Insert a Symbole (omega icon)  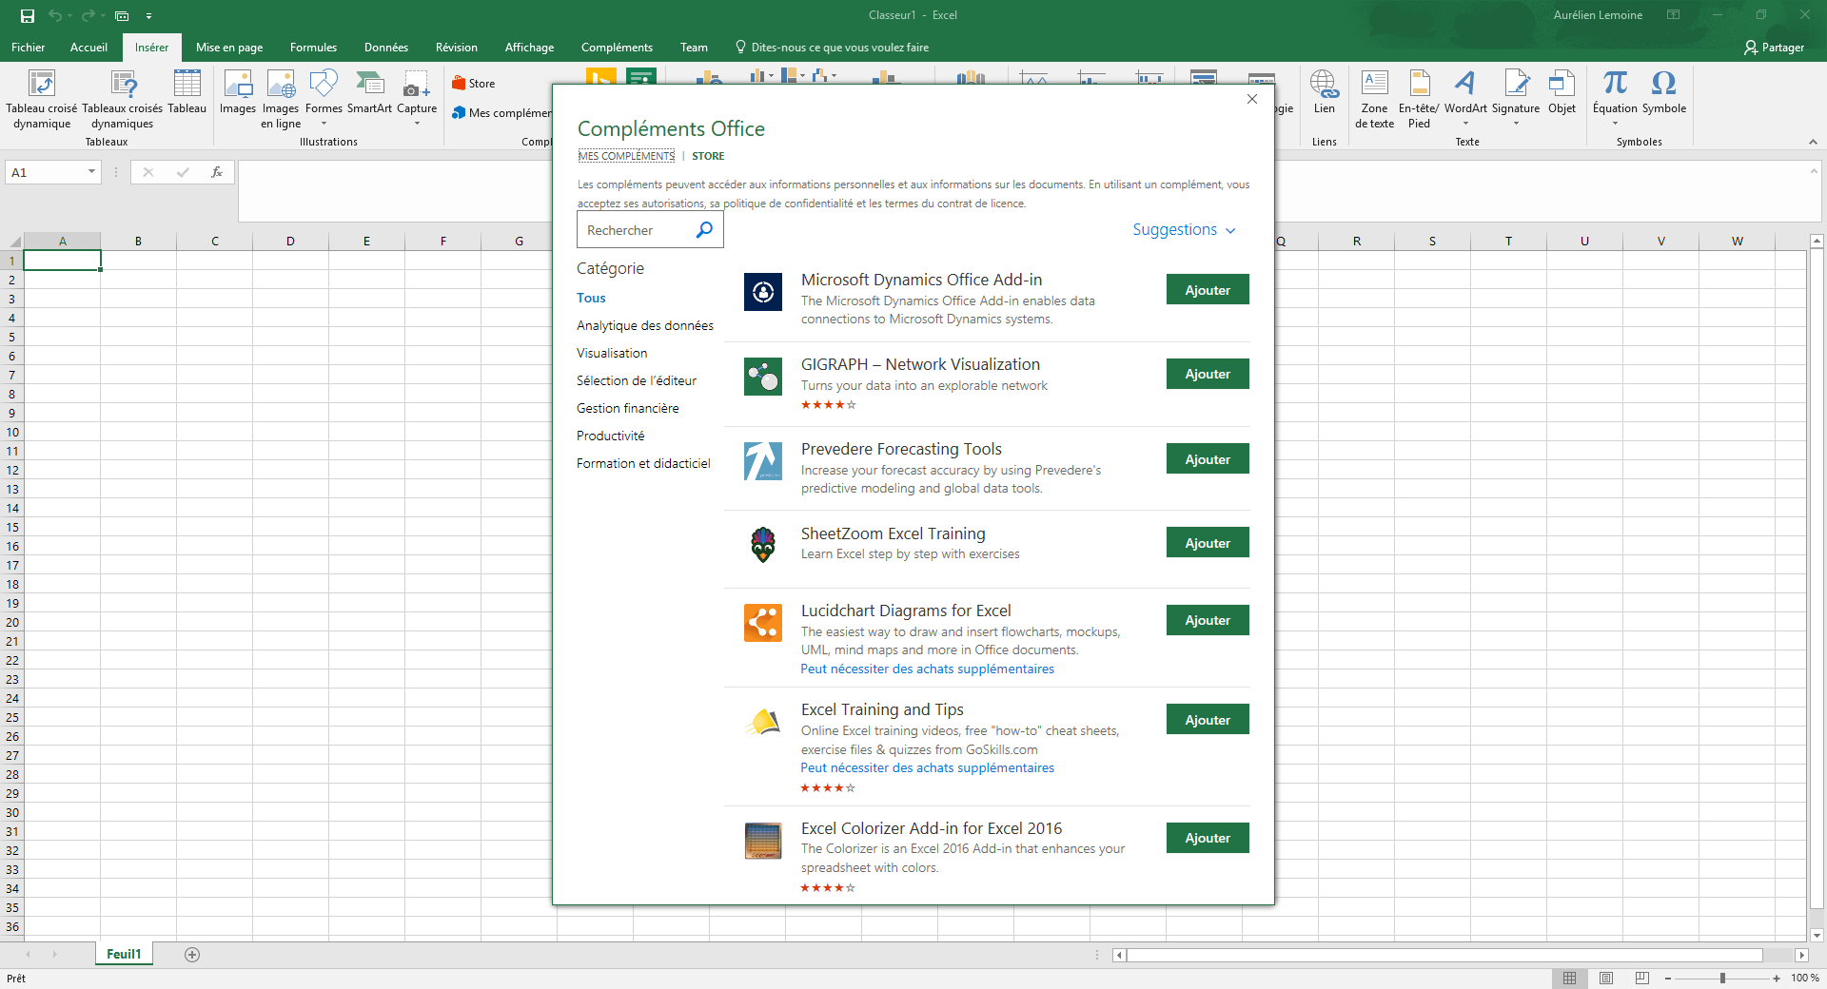(1664, 92)
